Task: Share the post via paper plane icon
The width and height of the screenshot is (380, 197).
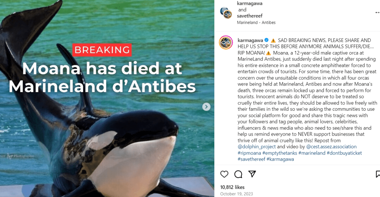Action: tap(252, 174)
